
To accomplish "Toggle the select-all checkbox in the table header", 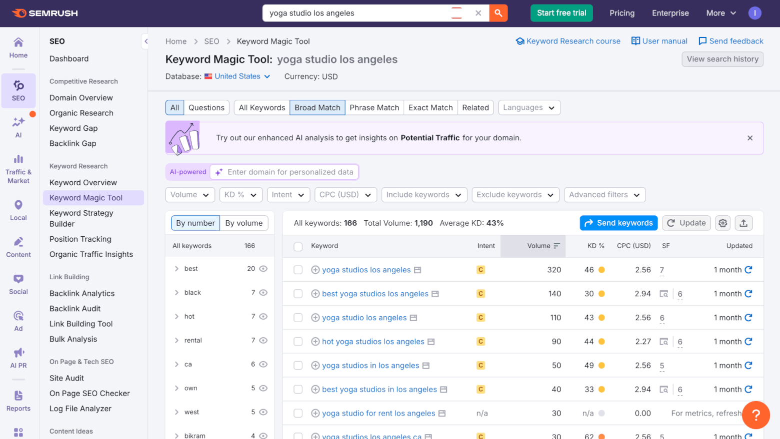I will click(x=298, y=246).
